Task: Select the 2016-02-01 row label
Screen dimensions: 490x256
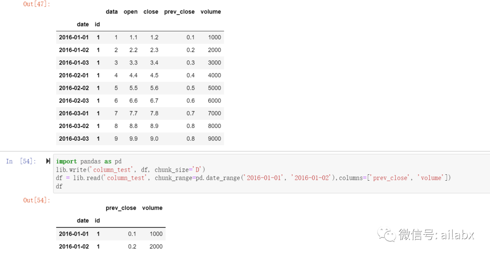Action: pos(74,75)
